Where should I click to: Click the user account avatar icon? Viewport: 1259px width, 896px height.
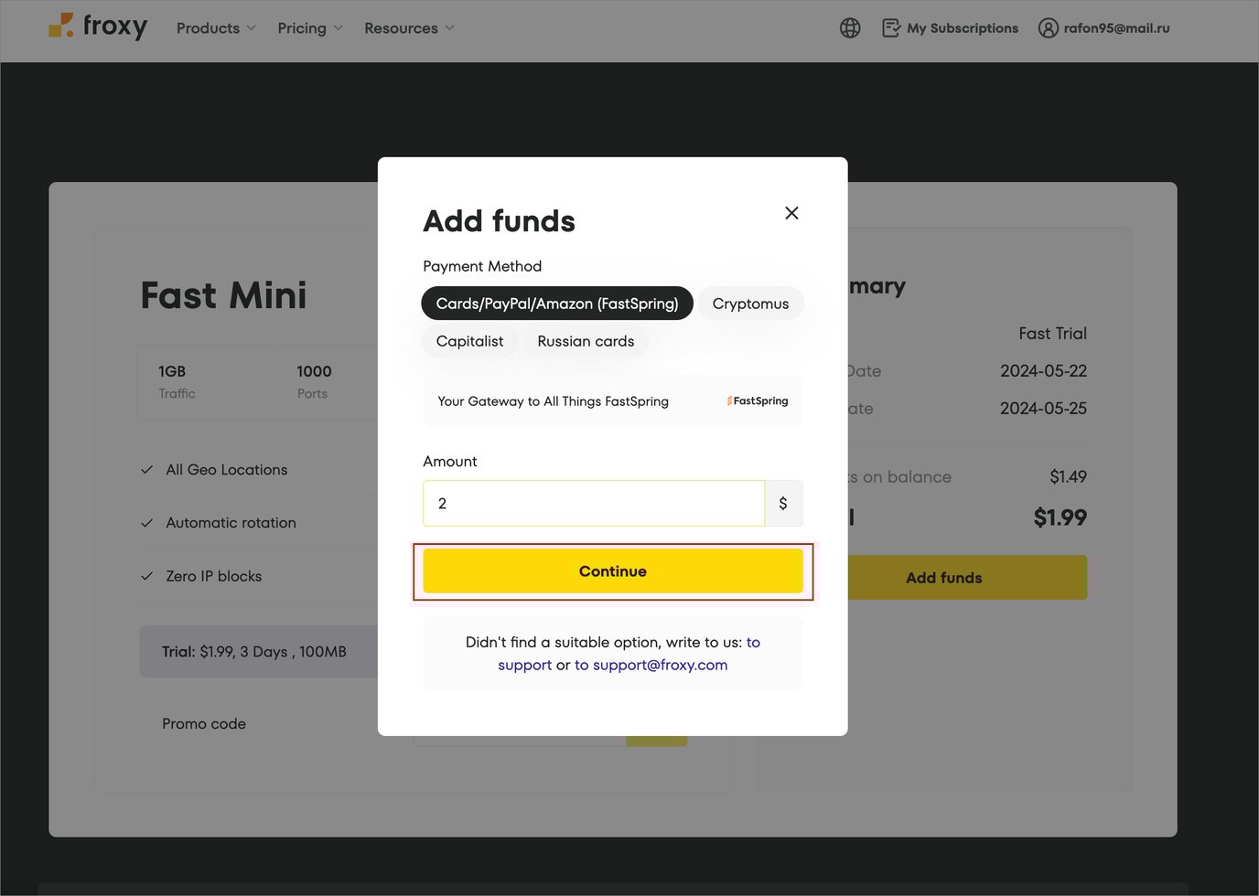(1048, 28)
